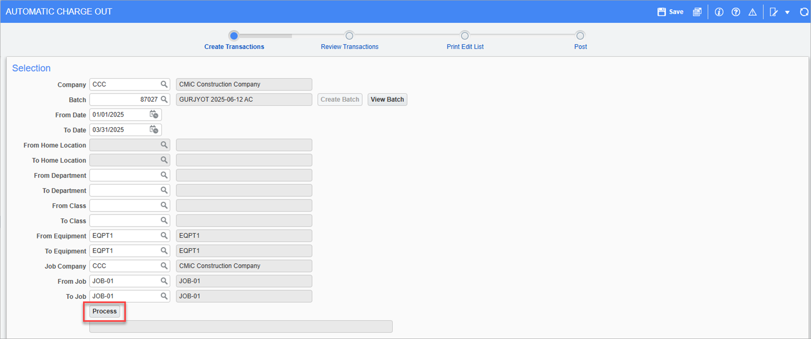This screenshot has height=339, width=811.
Task: Click the warning triangle icon
Action: click(753, 12)
